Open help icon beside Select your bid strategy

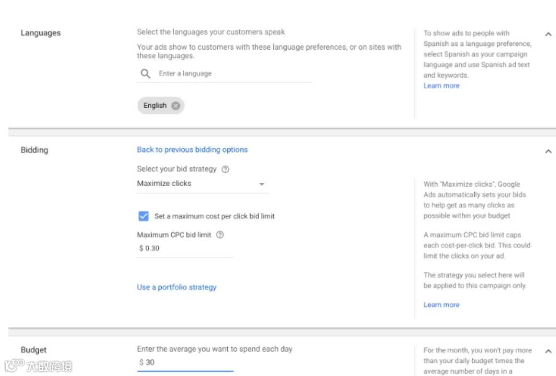tap(226, 169)
